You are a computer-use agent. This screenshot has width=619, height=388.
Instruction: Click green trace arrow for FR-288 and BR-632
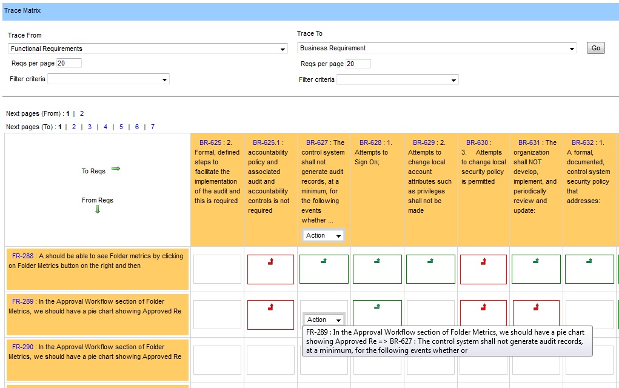589,261
